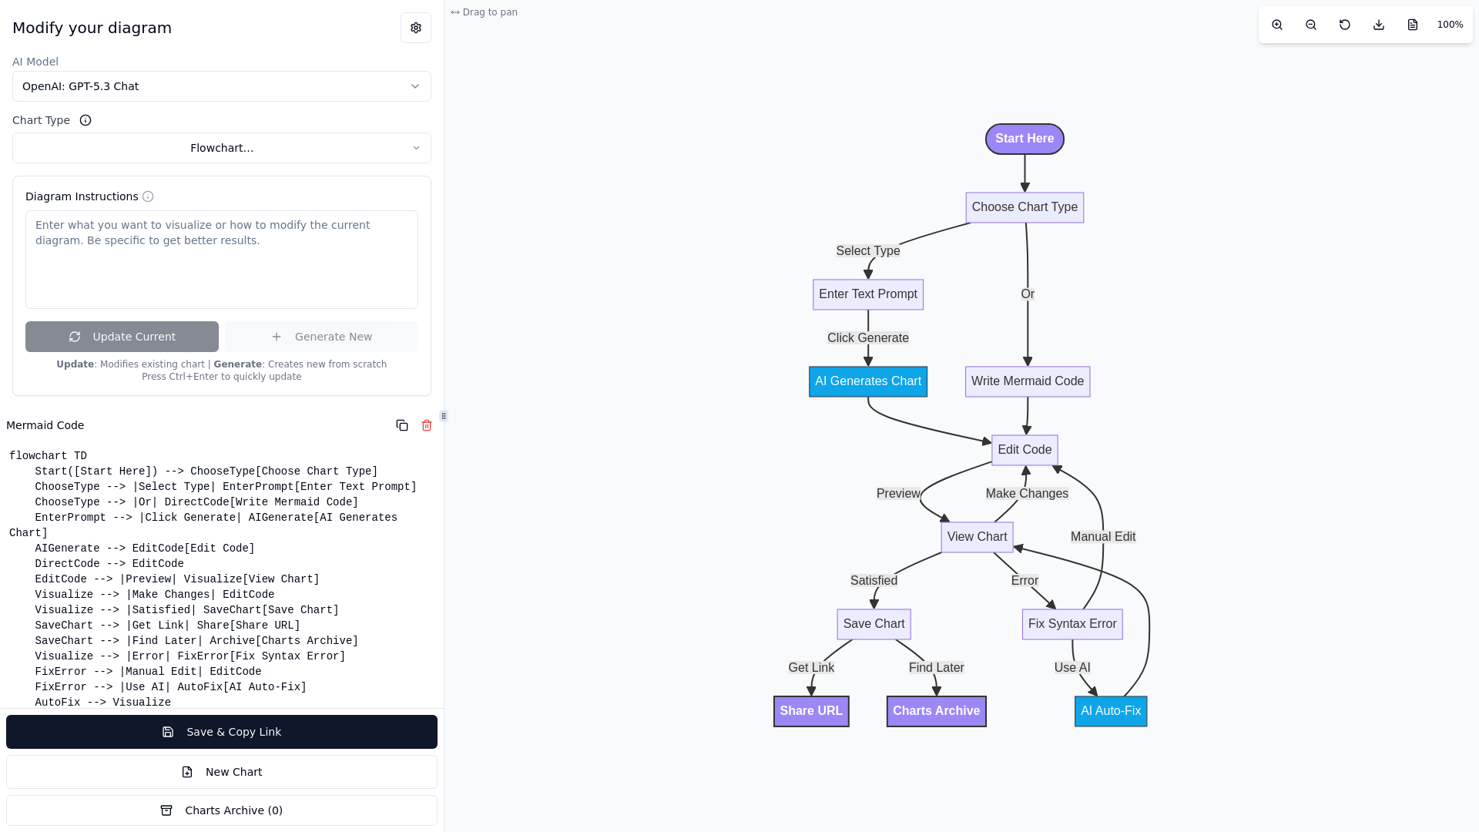Click the Generate New button
The image size is (1479, 832).
pyautogui.click(x=321, y=337)
